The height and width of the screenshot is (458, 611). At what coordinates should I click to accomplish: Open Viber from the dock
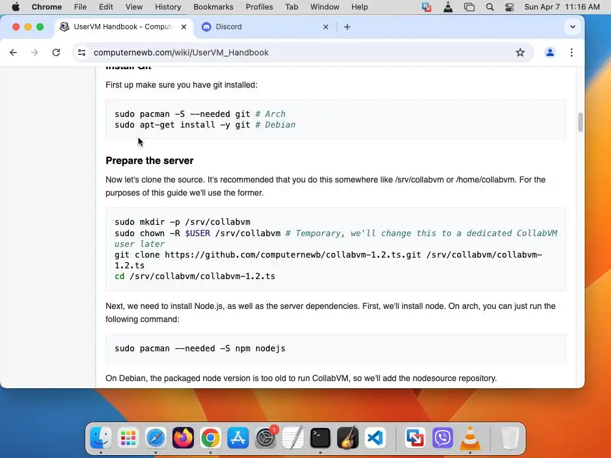coord(443,438)
